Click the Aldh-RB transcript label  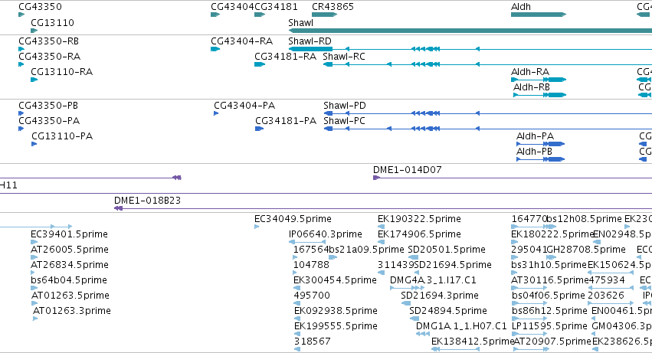pos(532,87)
